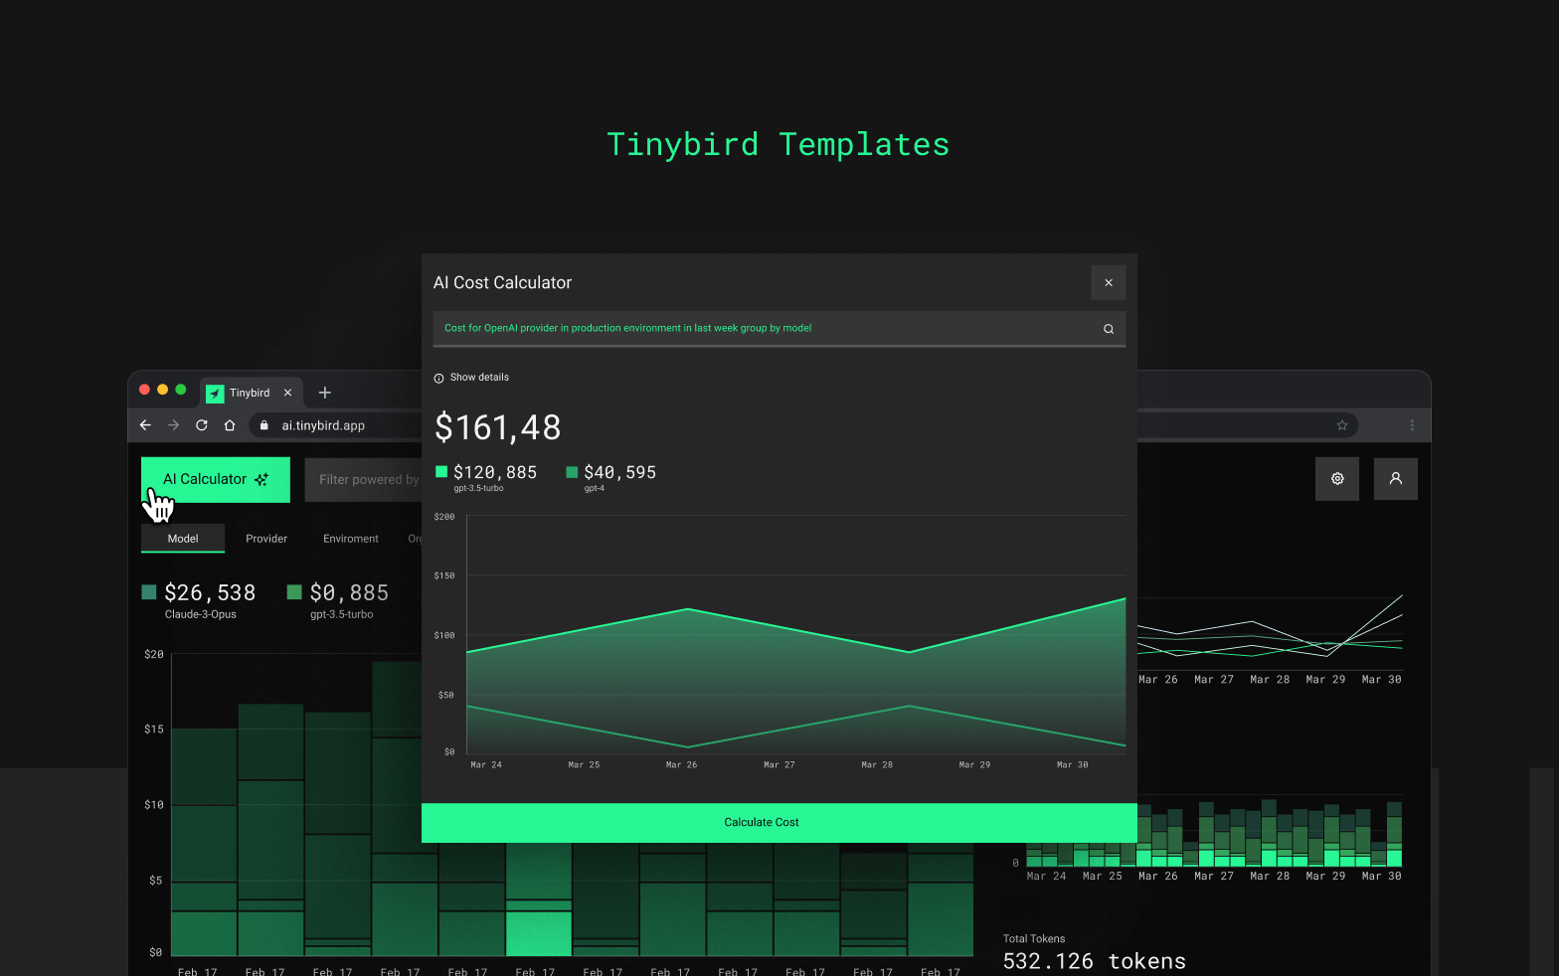Viewport: 1559px width, 976px height.
Task: Click the browser back arrow
Action: pos(145,425)
